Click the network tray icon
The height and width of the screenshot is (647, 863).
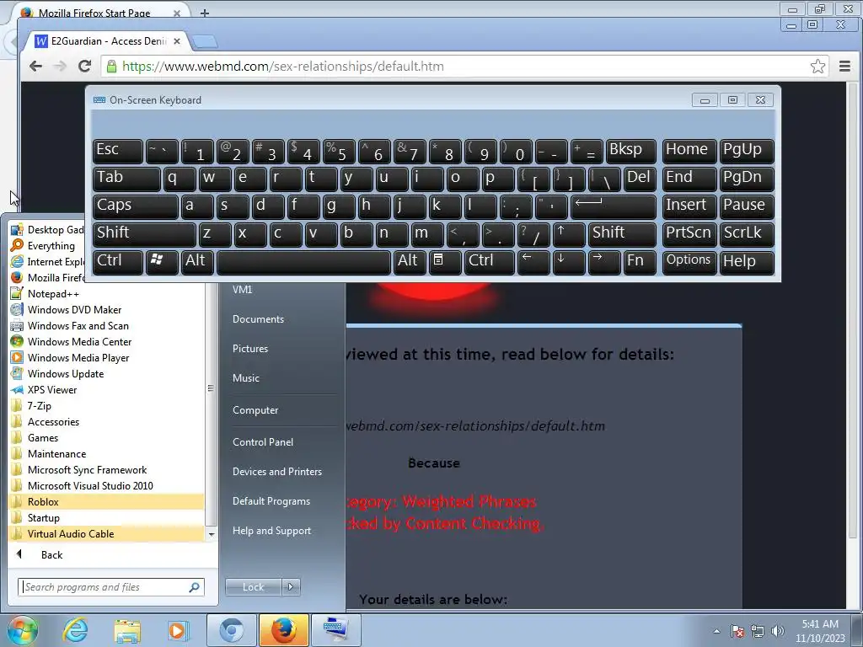pos(758,631)
